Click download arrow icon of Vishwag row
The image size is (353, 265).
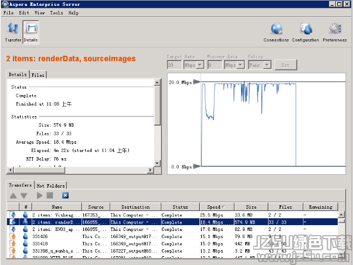(x=13, y=215)
